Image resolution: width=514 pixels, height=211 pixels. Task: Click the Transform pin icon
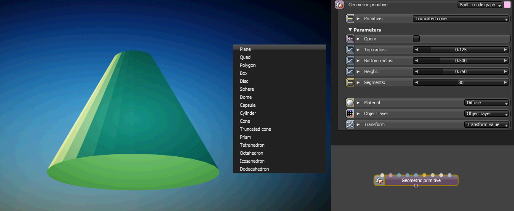[350, 124]
